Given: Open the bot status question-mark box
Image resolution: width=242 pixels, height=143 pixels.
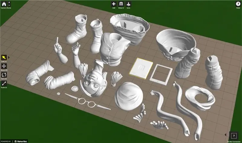Looking at the screenshot, I should click(x=234, y=136).
